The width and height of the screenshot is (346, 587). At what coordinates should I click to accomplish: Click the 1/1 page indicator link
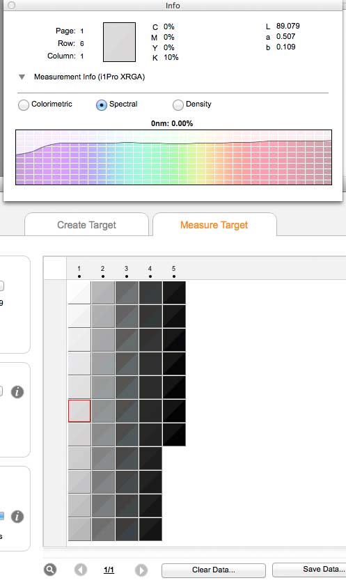[x=109, y=570]
